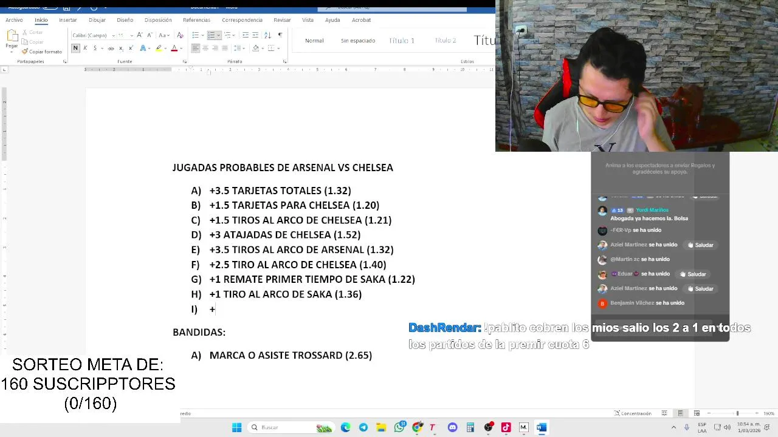Expand font color dropdown arrow
Screen dimensions: 778x437
(x=181, y=48)
